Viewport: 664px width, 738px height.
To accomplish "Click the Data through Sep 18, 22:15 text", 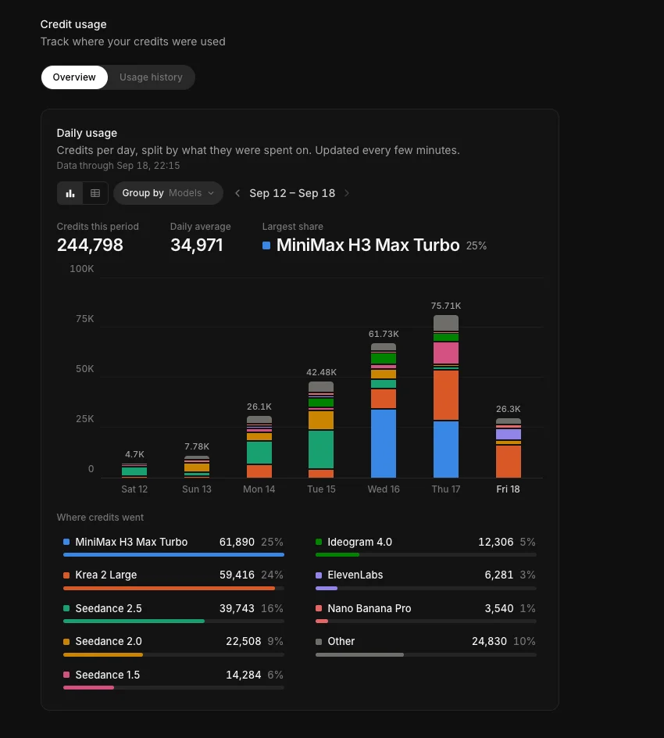I will pos(118,166).
